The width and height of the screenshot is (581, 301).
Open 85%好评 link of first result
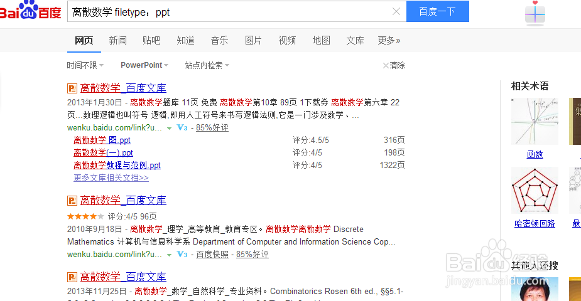point(212,127)
